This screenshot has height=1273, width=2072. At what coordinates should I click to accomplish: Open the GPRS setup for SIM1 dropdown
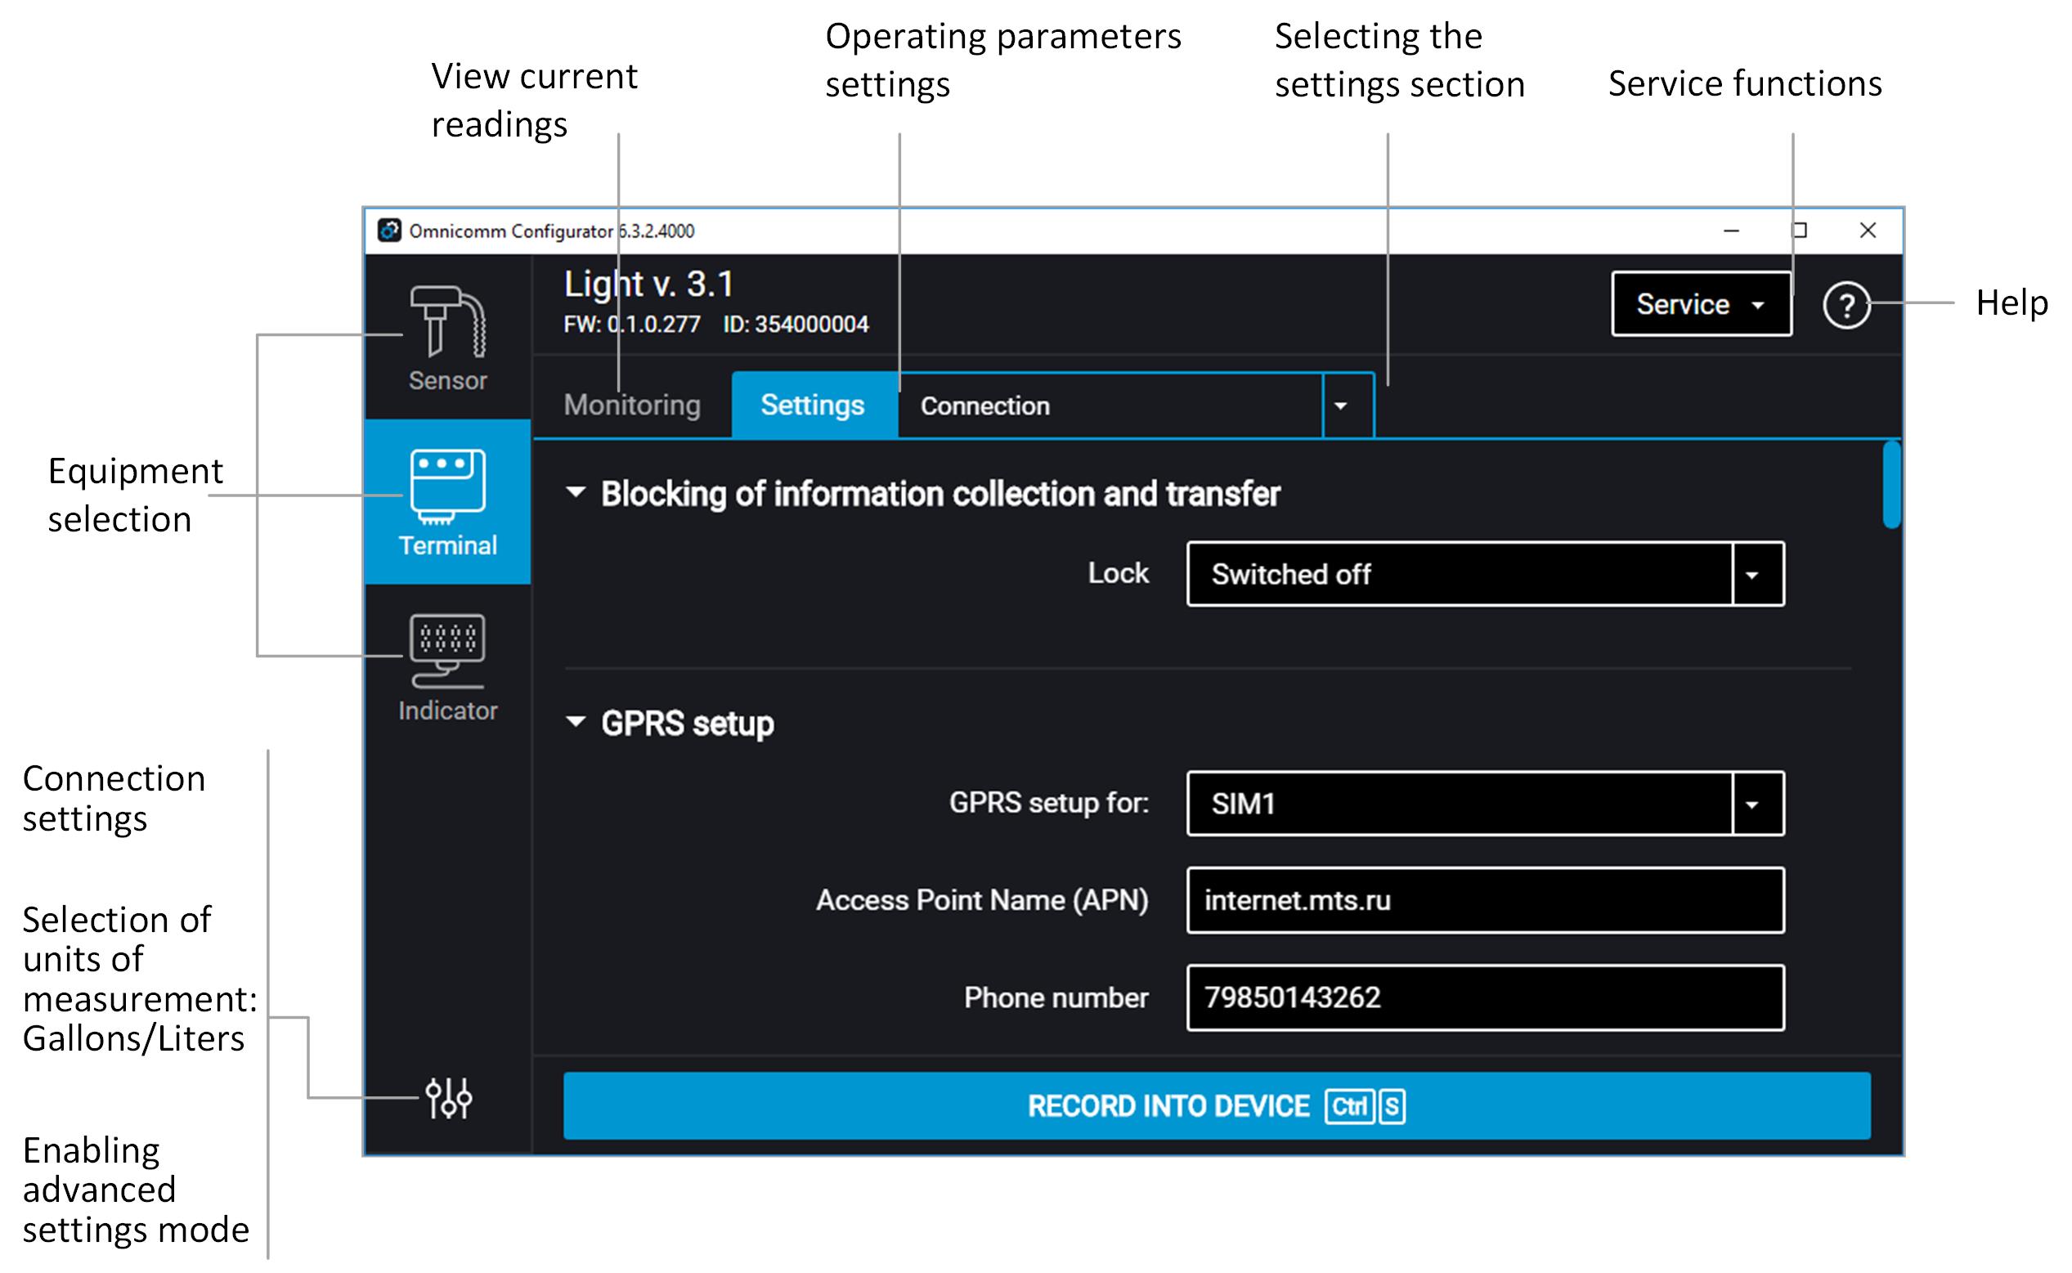[1485, 804]
